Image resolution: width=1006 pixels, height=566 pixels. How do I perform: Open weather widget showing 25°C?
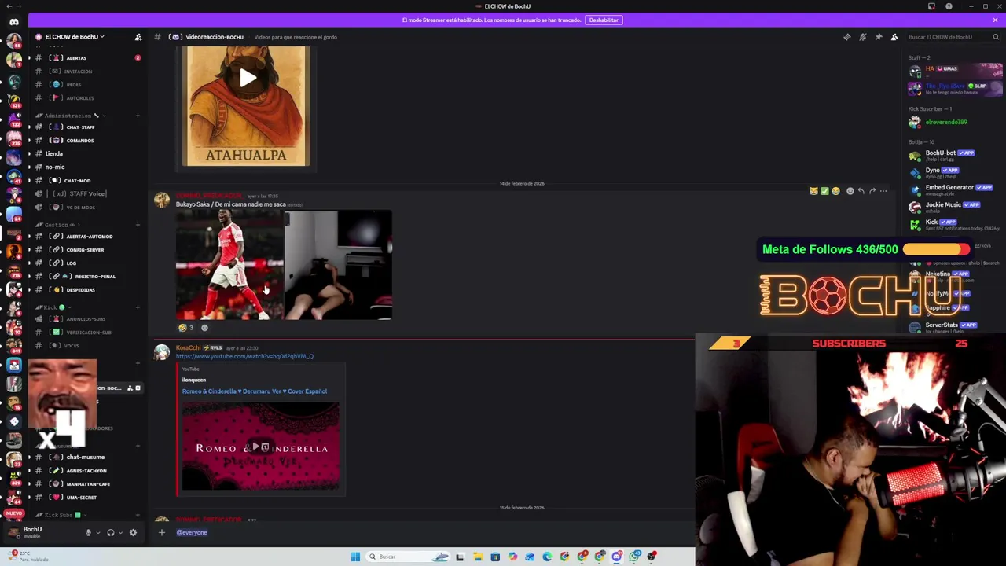pyautogui.click(x=29, y=557)
